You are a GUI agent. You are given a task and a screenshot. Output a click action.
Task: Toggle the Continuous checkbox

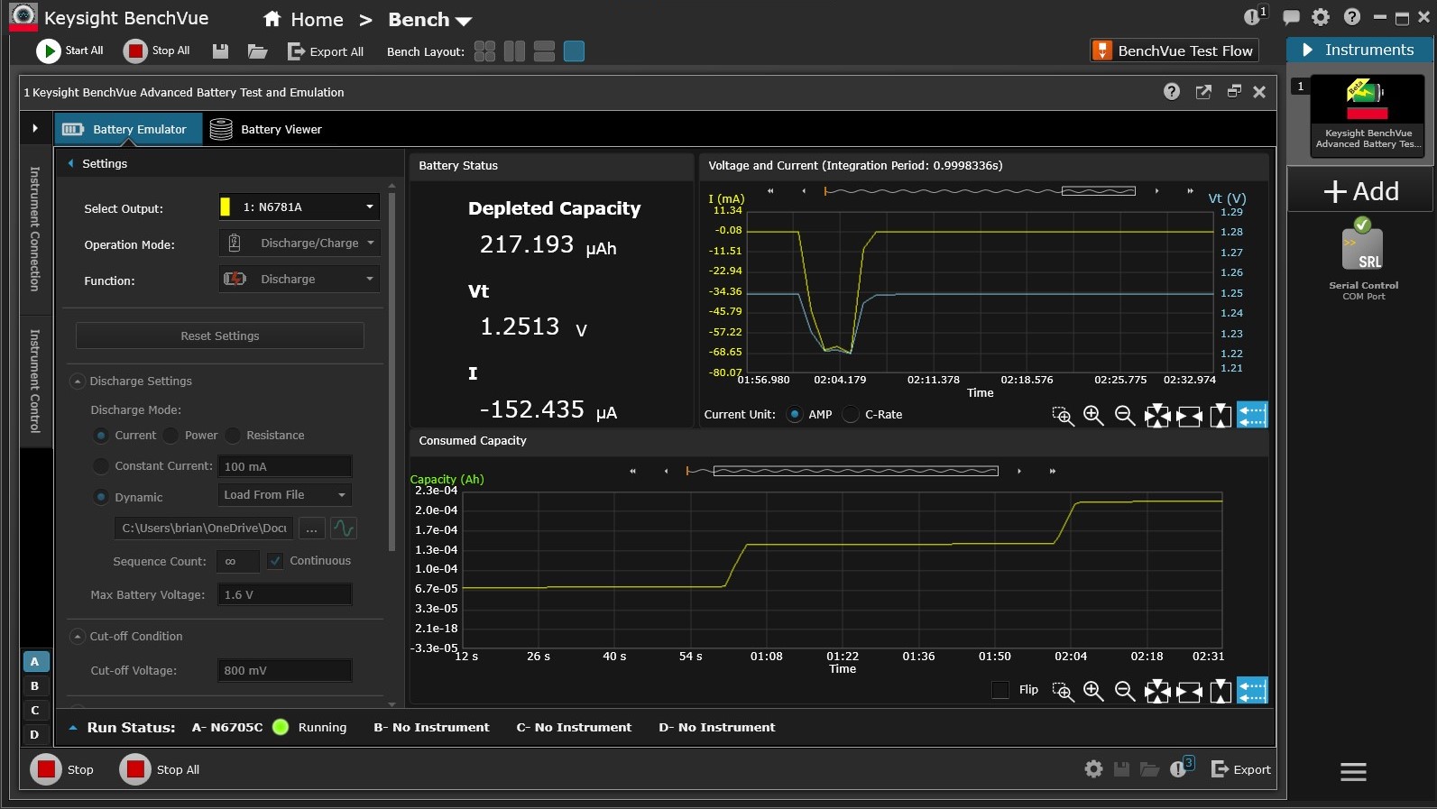pos(275,561)
